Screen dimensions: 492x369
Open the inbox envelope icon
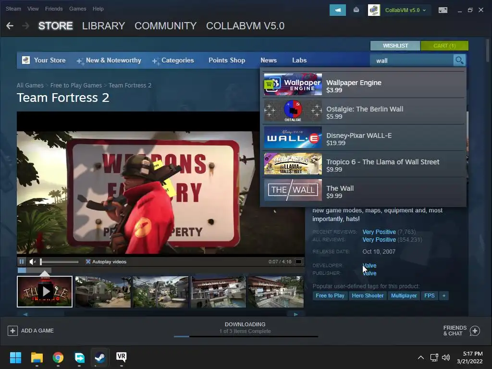point(356,10)
